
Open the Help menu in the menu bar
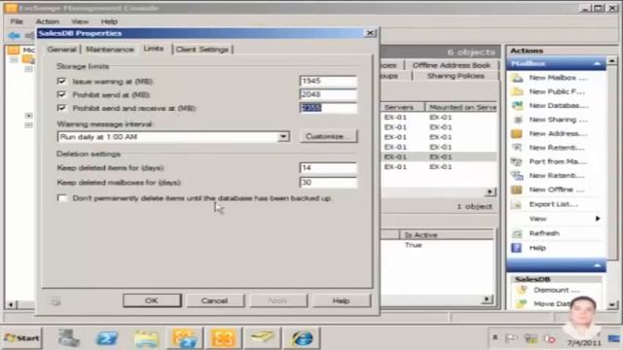click(109, 21)
